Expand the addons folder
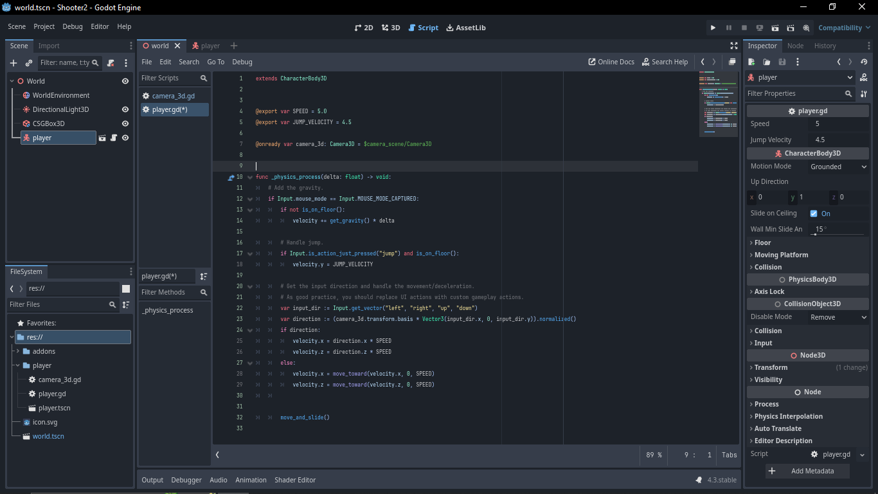This screenshot has width=878, height=494. coord(18,351)
